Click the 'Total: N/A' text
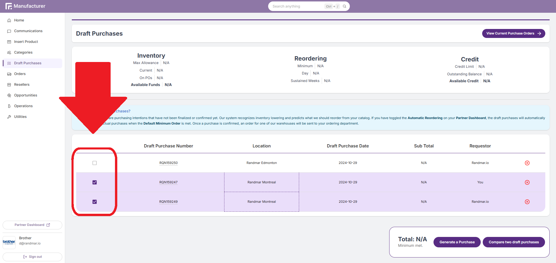 412,239
